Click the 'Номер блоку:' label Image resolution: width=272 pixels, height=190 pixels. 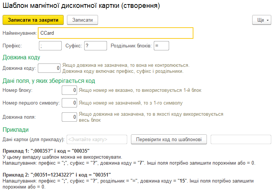point(17,90)
